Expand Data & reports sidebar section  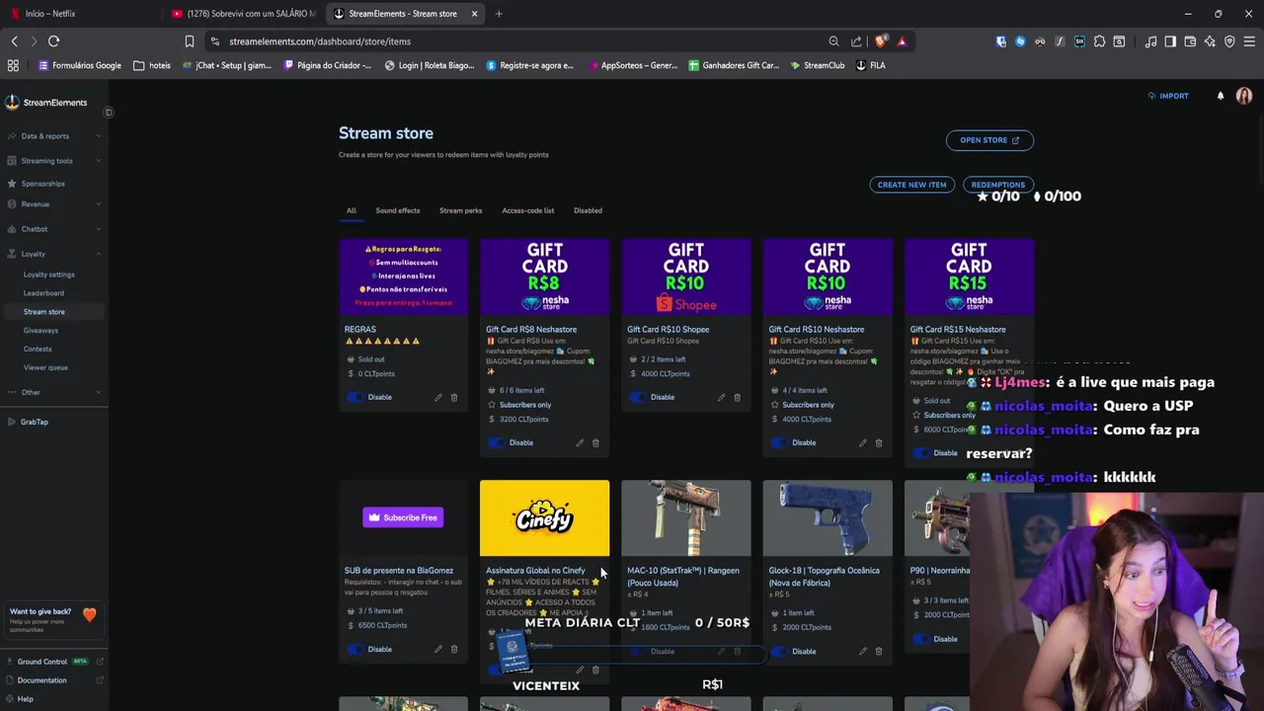click(x=54, y=136)
